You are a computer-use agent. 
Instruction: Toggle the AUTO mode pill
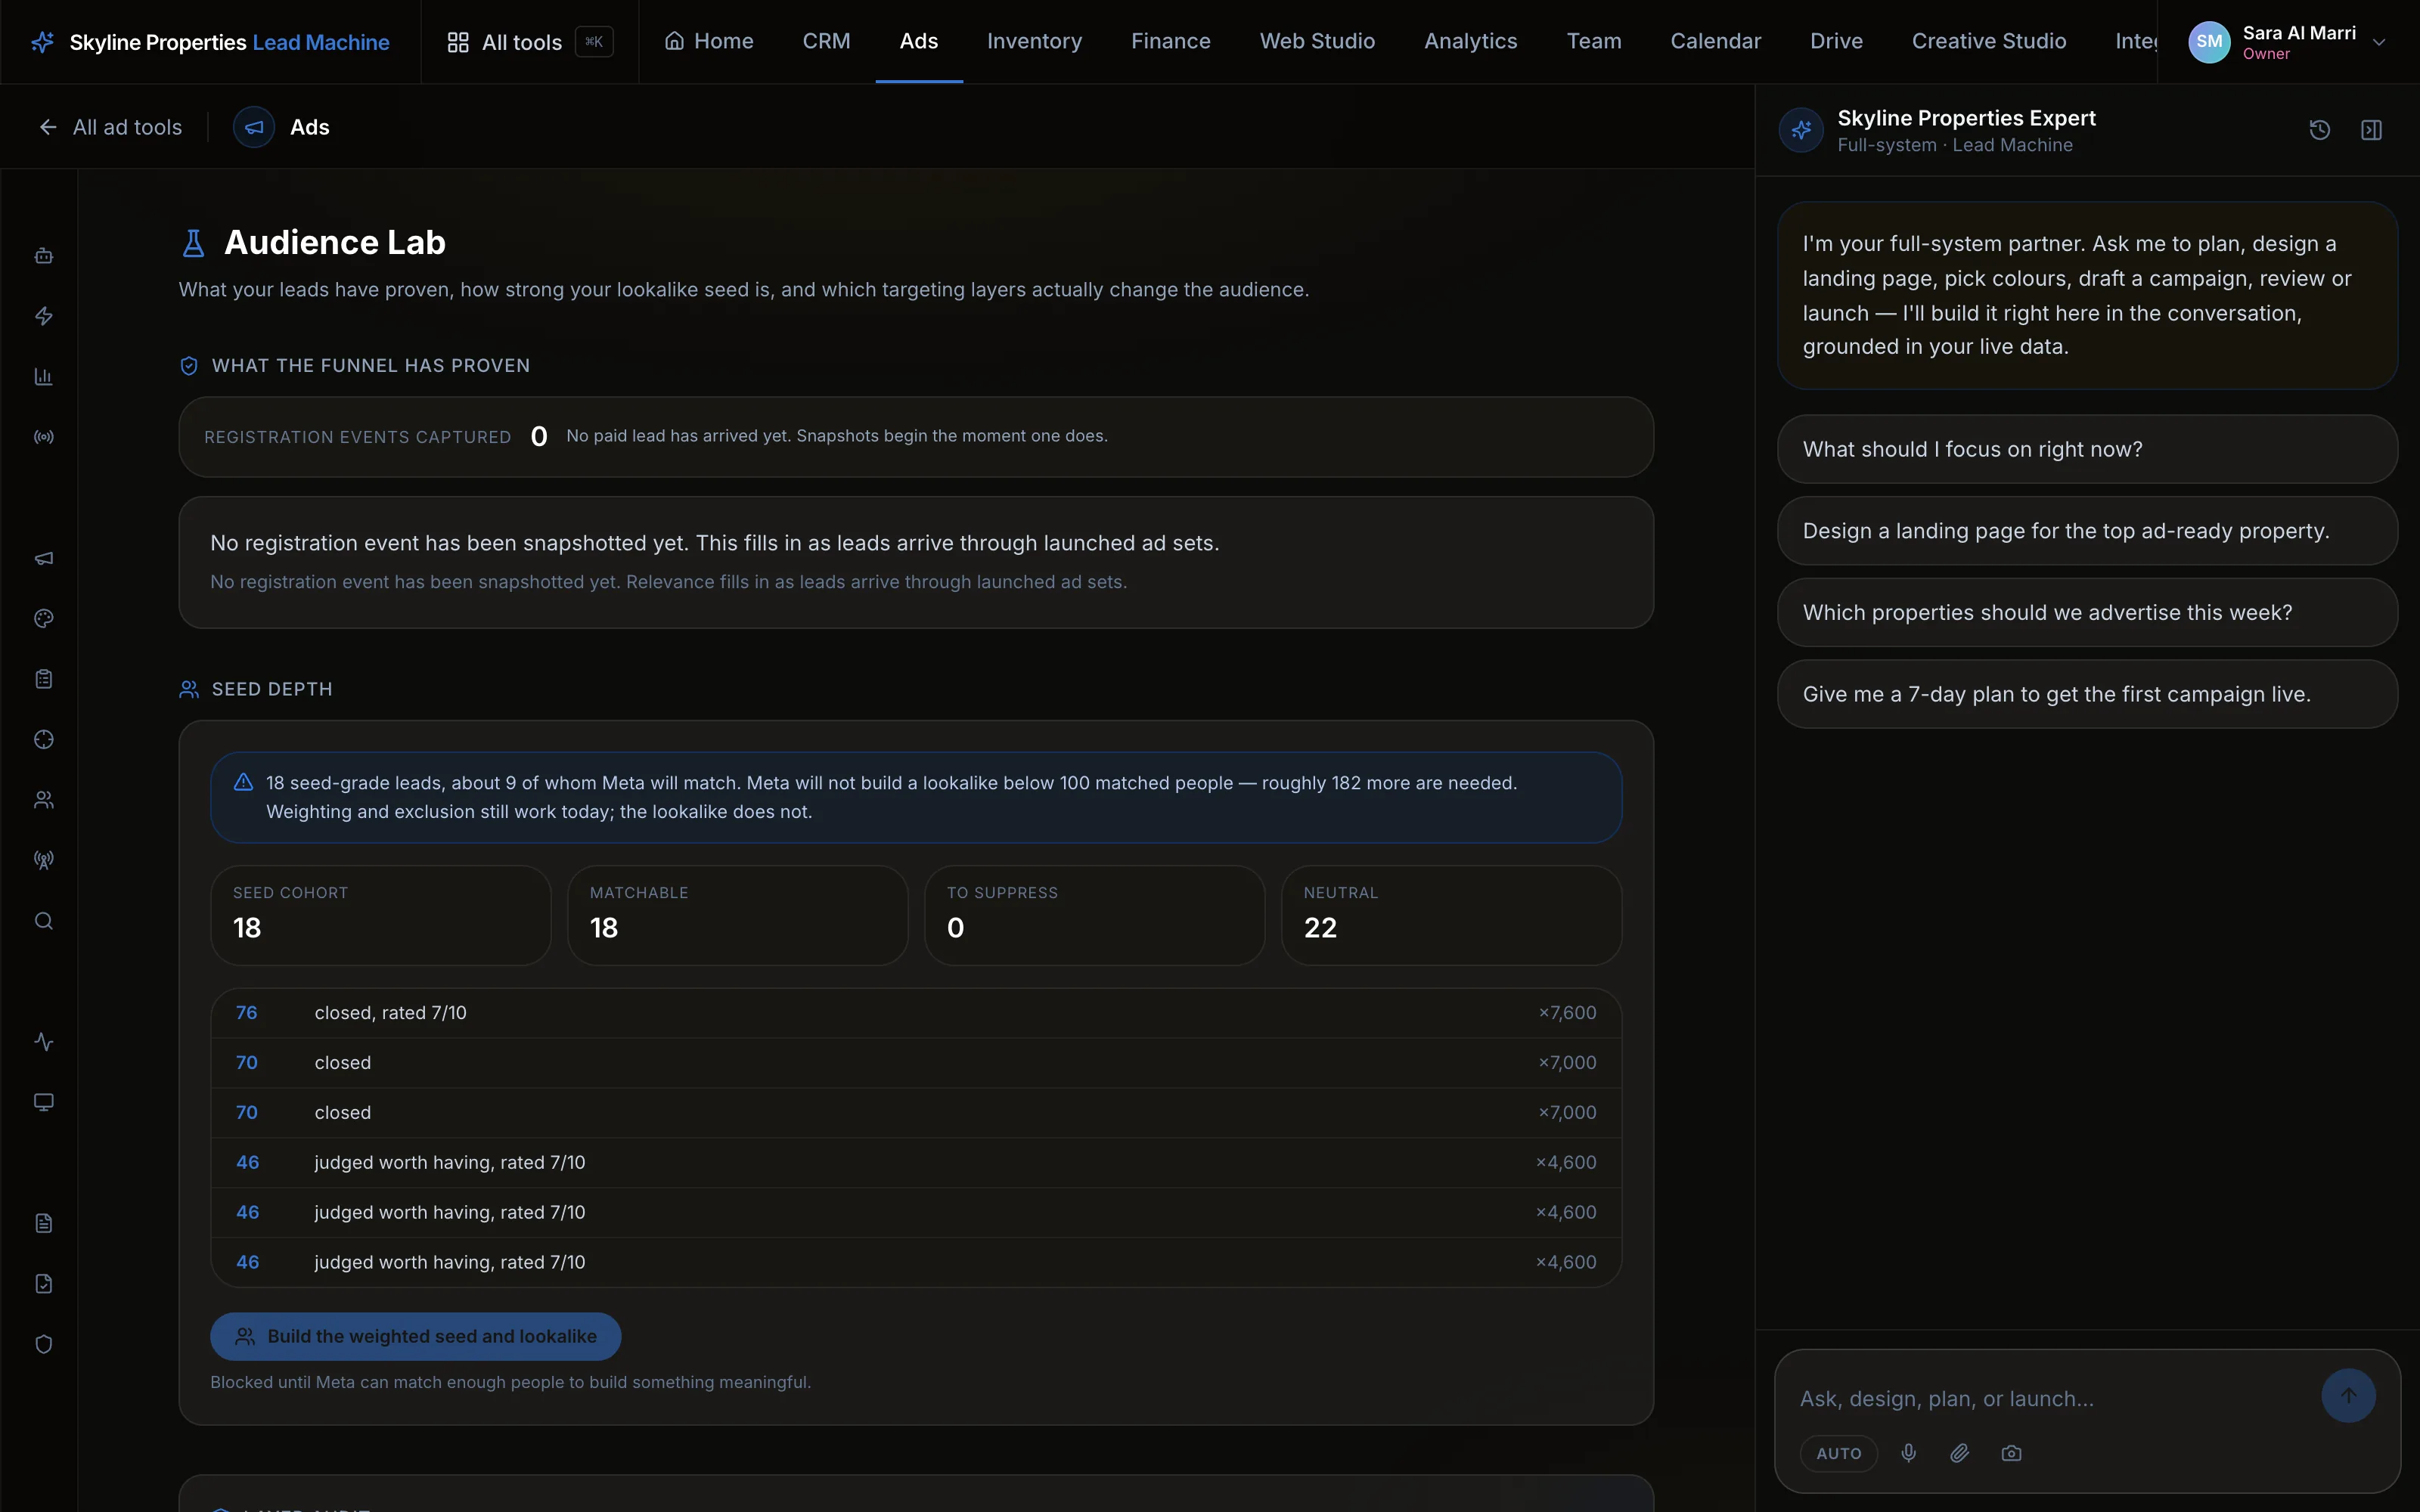[1839, 1453]
